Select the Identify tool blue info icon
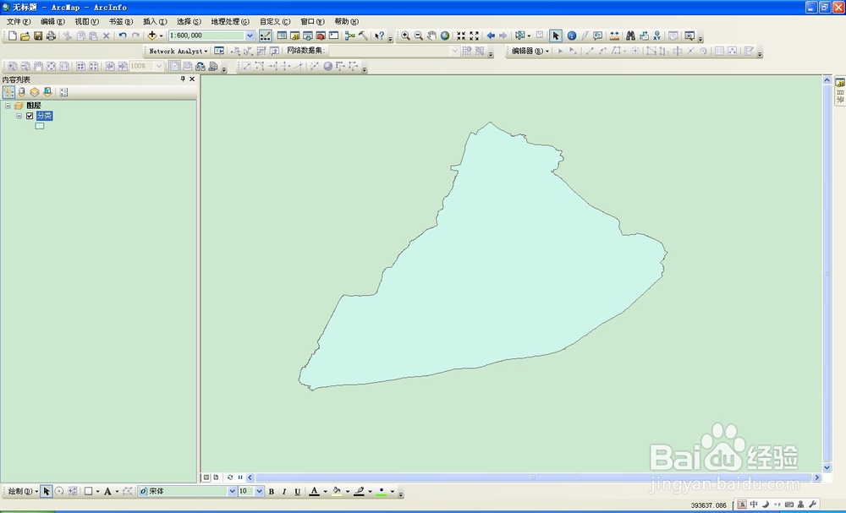Image resolution: width=846 pixels, height=513 pixels. 571,35
